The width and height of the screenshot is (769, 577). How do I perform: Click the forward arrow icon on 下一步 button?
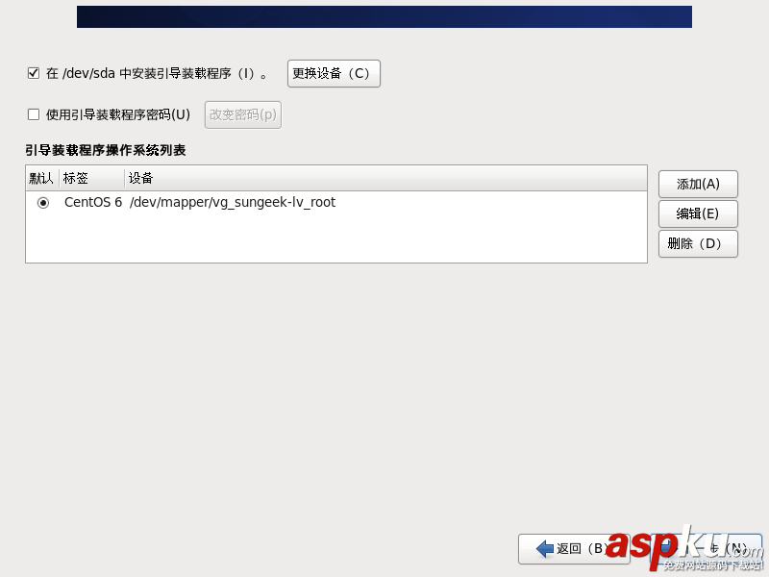point(666,548)
